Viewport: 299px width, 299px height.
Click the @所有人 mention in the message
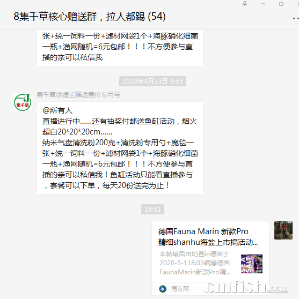[57, 110]
